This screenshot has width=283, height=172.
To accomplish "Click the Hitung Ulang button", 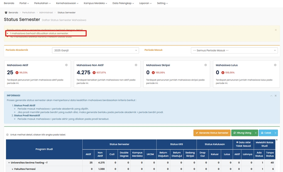I will [242, 133].
